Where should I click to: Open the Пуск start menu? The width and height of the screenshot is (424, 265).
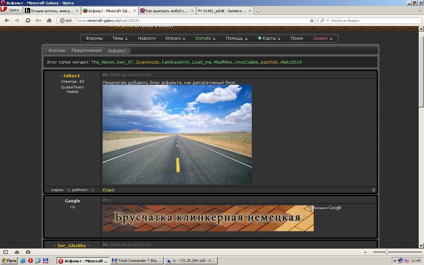[9, 261]
